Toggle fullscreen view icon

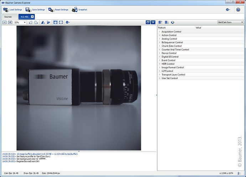coord(61,22)
